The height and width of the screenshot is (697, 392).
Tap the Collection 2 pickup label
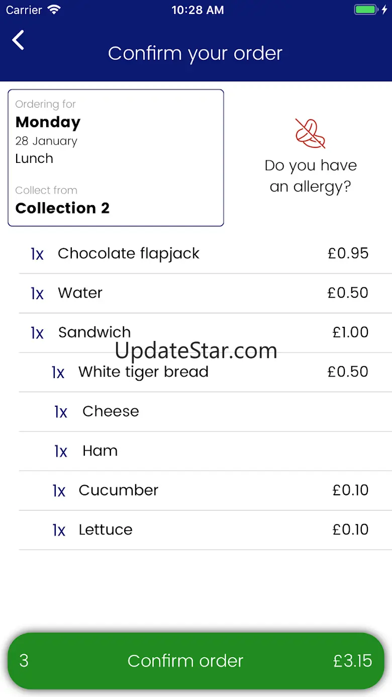click(x=62, y=208)
